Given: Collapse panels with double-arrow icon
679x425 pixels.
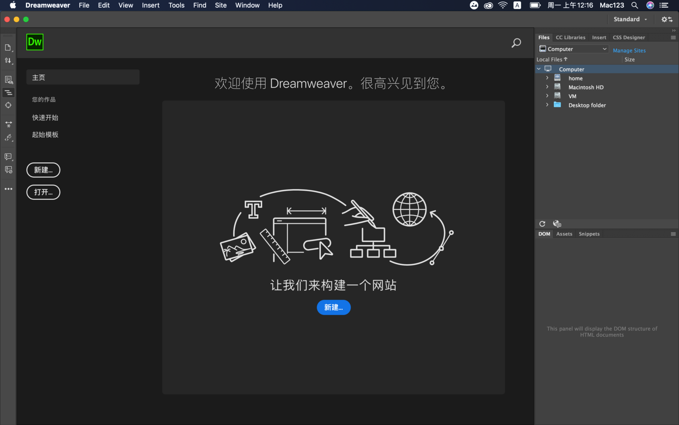Looking at the screenshot, I should (674, 30).
